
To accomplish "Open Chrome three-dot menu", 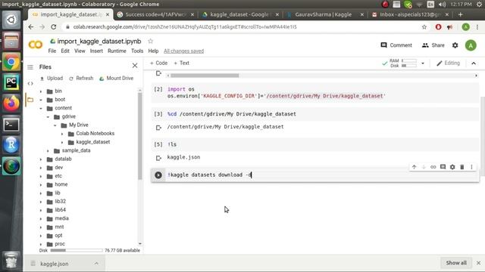I will point(477,27).
